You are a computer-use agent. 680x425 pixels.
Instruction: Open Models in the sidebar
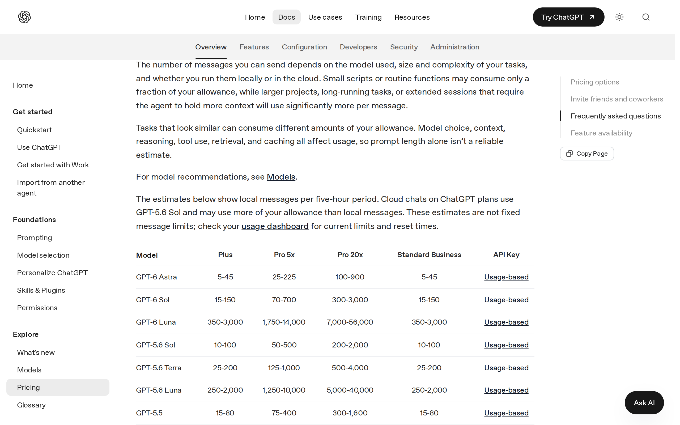click(x=29, y=370)
